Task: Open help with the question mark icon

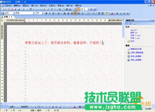Action: pyautogui.click(x=95, y=9)
